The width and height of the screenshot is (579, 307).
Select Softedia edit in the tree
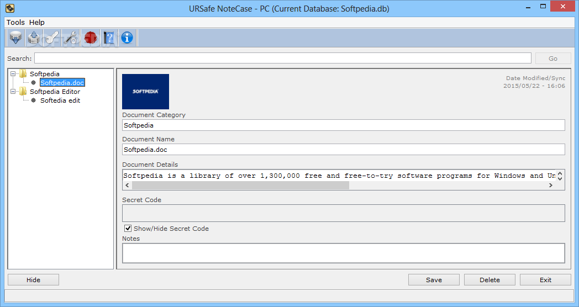60,100
